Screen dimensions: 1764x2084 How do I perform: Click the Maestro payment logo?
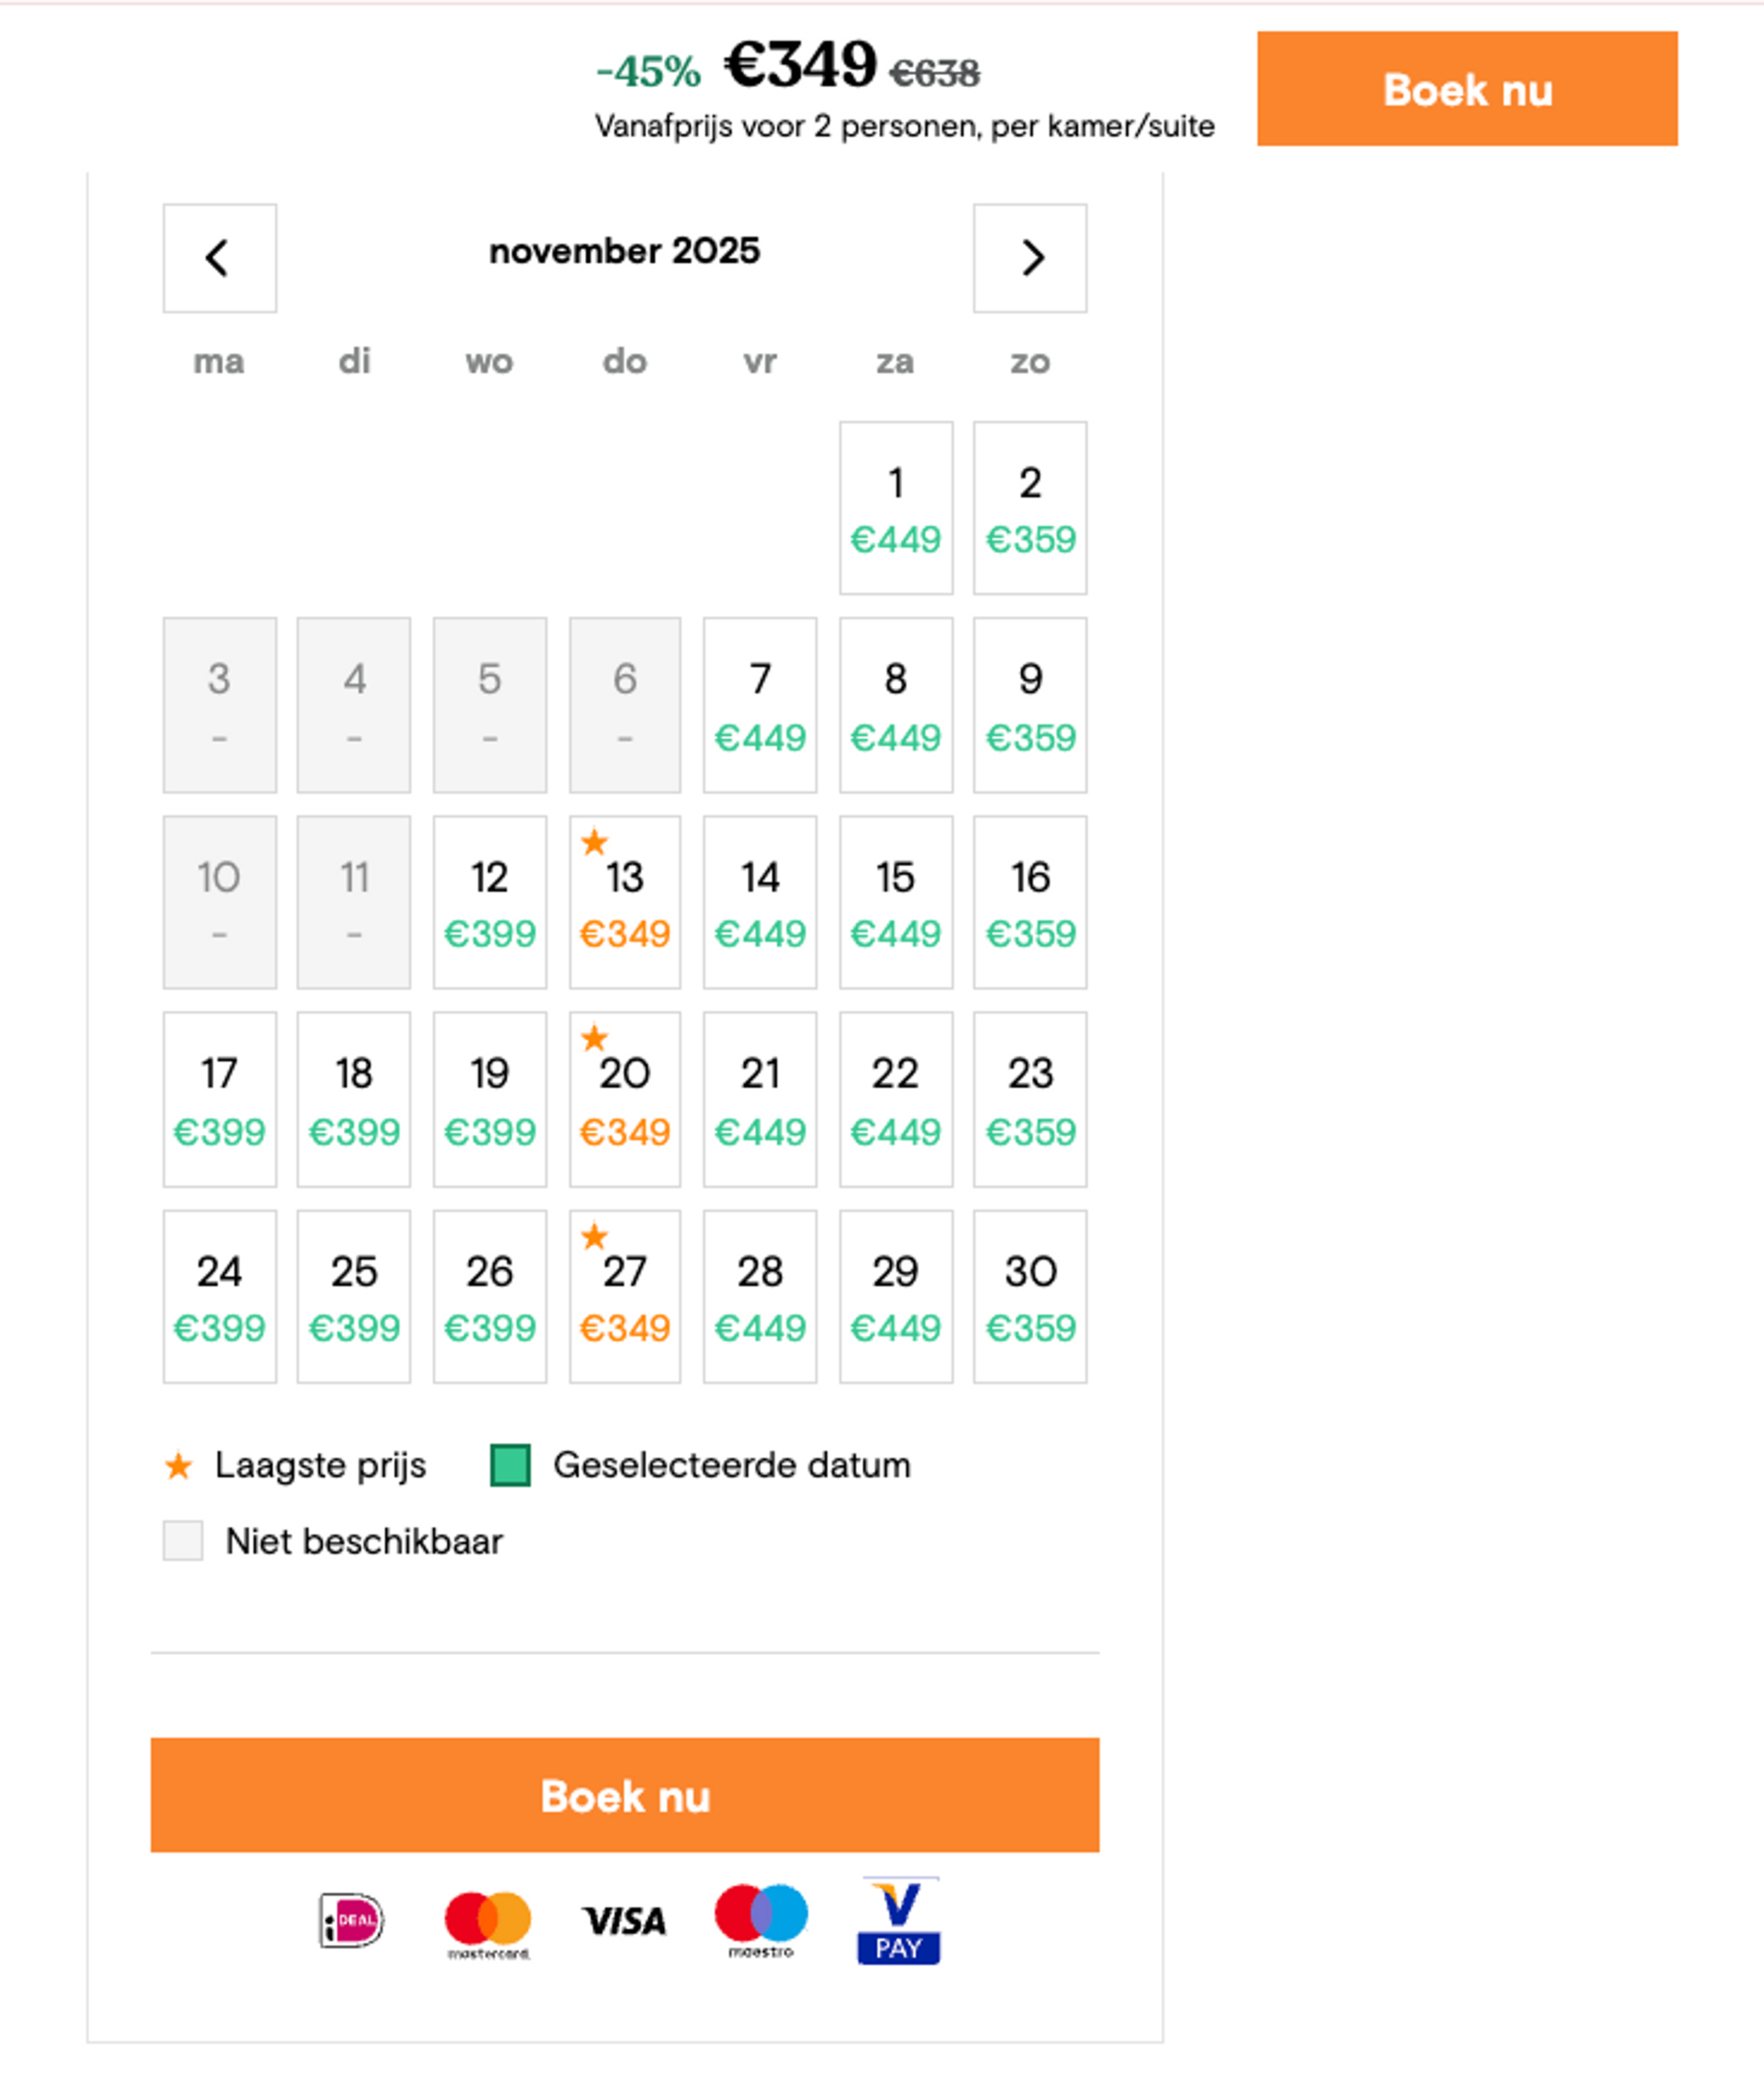click(x=761, y=1920)
